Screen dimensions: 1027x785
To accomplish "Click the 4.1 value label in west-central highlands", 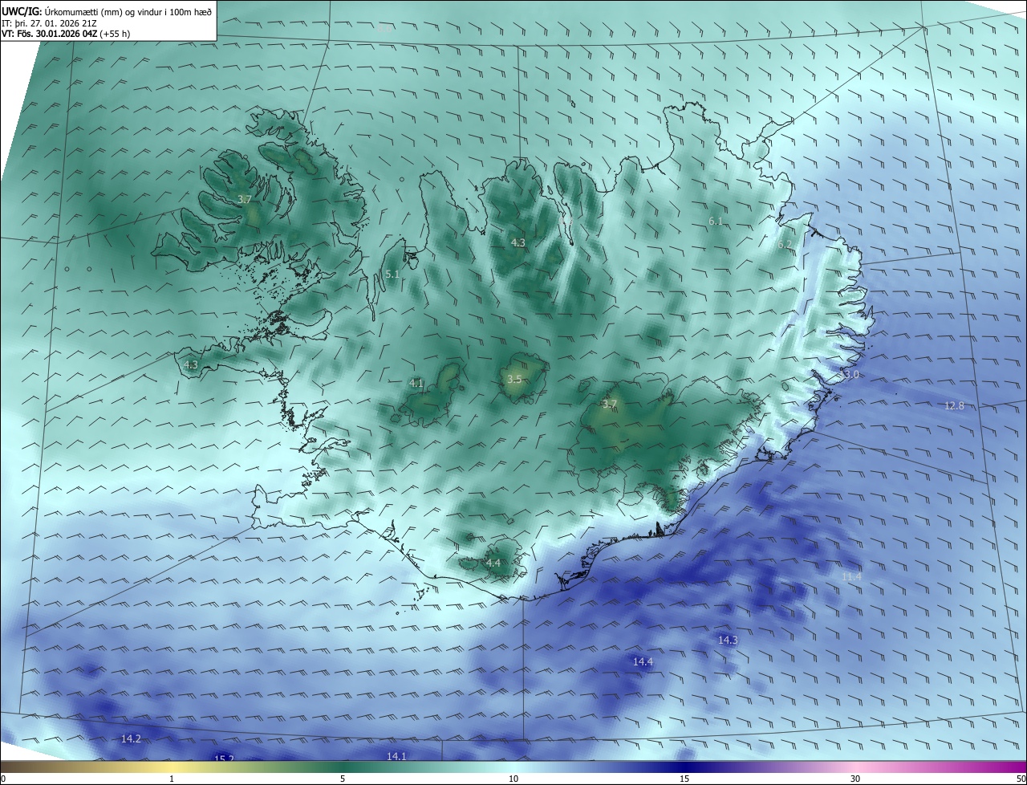I will pos(416,384).
